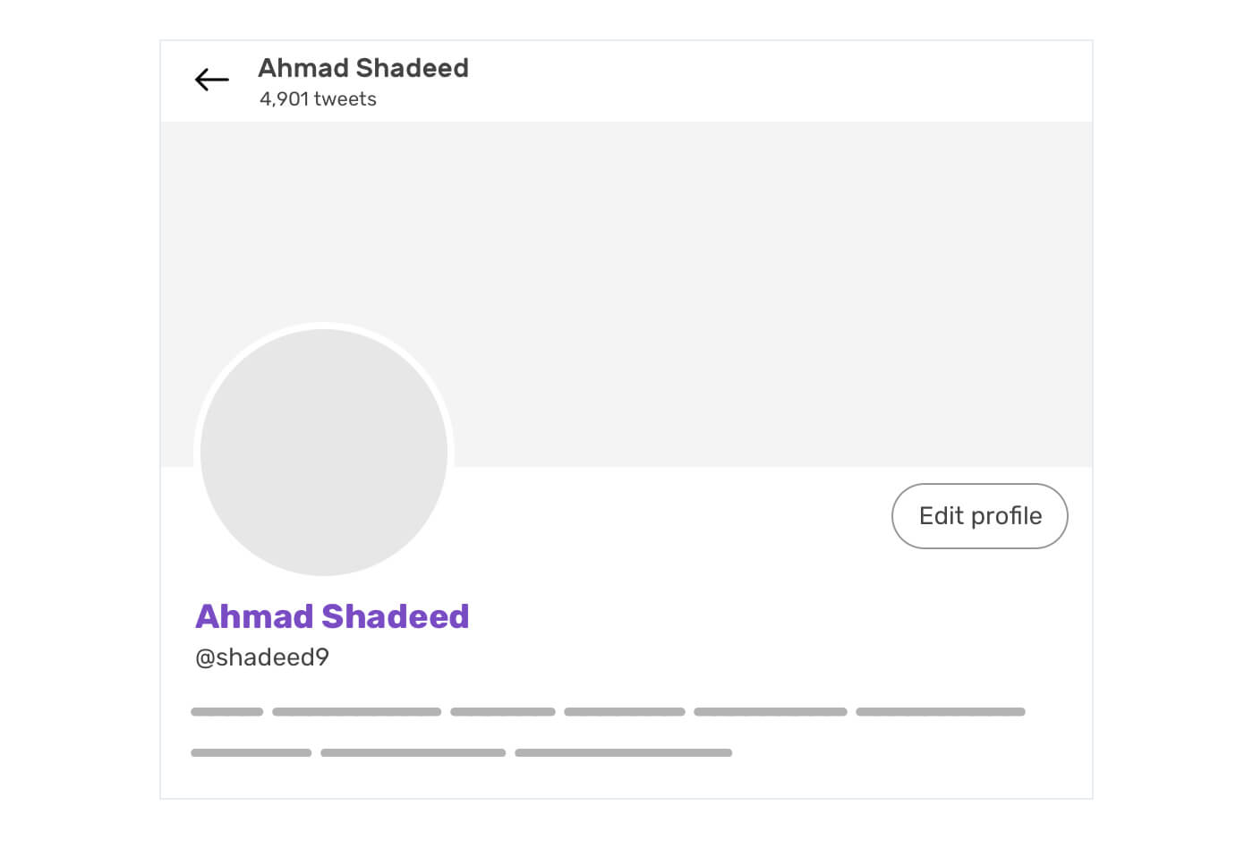This screenshot has height=848, width=1253.
Task: Click the word tweets in the header
Action: pos(345,99)
